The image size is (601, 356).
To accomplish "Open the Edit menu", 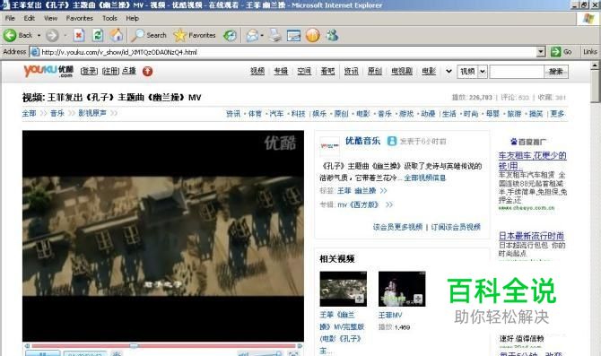I will pyautogui.click(x=29, y=18).
